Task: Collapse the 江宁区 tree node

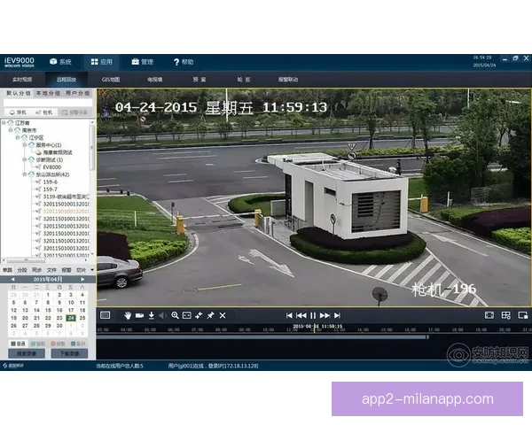Action: point(17,137)
